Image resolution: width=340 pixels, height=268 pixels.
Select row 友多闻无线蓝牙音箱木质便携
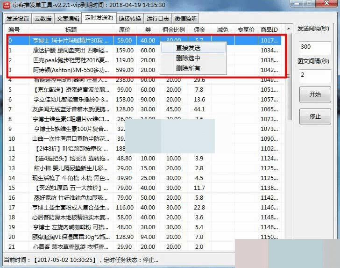click(144, 109)
